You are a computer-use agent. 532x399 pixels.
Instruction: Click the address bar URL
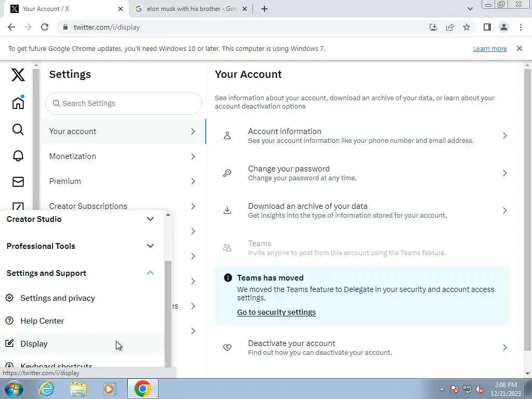[107, 27]
